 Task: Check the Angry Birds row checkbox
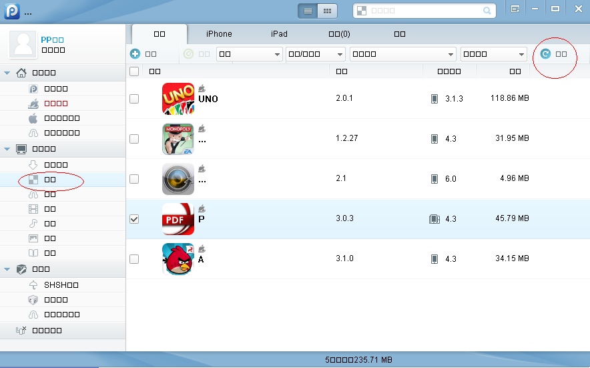click(134, 259)
